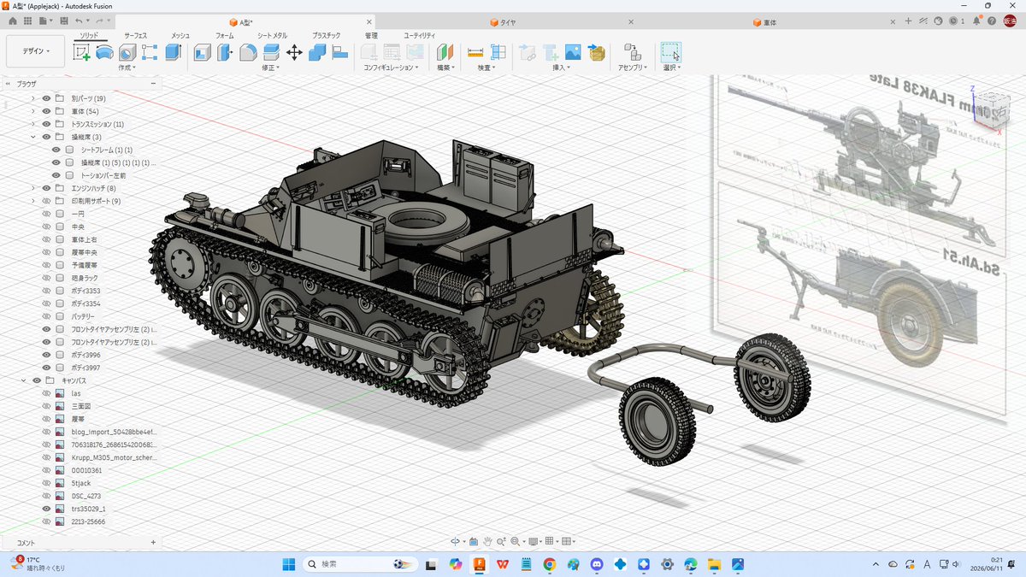The height and width of the screenshot is (577, 1026).
Task: Collapse the キャンバス folder
Action: pyautogui.click(x=23, y=380)
